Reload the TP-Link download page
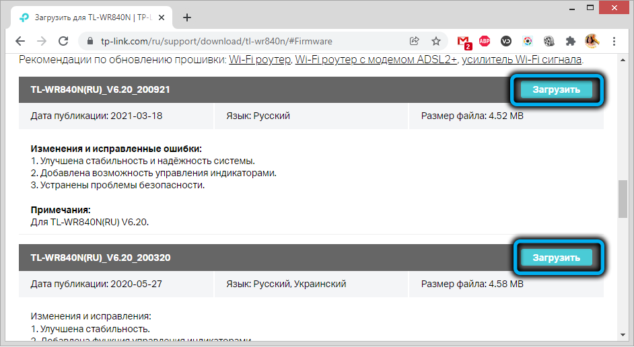 coord(63,41)
